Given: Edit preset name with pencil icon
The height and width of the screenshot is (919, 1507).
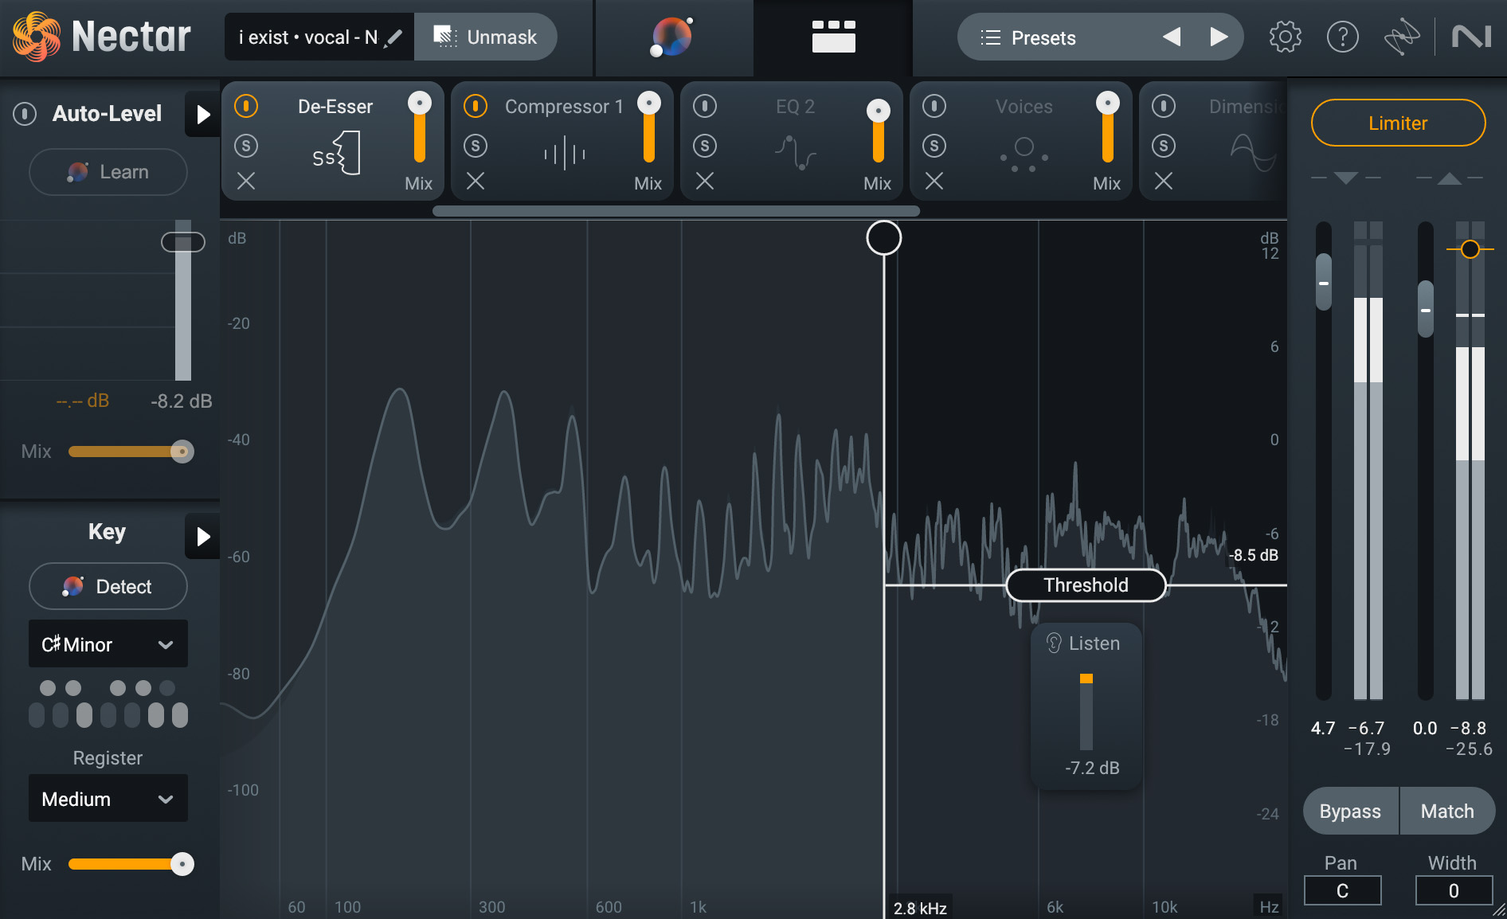Looking at the screenshot, I should click(x=393, y=37).
